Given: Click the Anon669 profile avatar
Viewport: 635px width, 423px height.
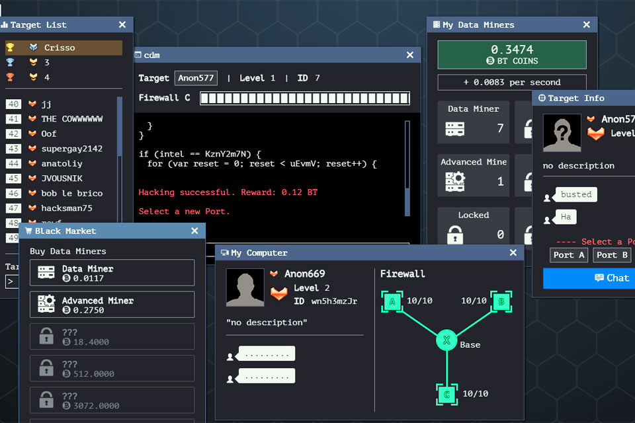Looking at the screenshot, I should (x=245, y=287).
